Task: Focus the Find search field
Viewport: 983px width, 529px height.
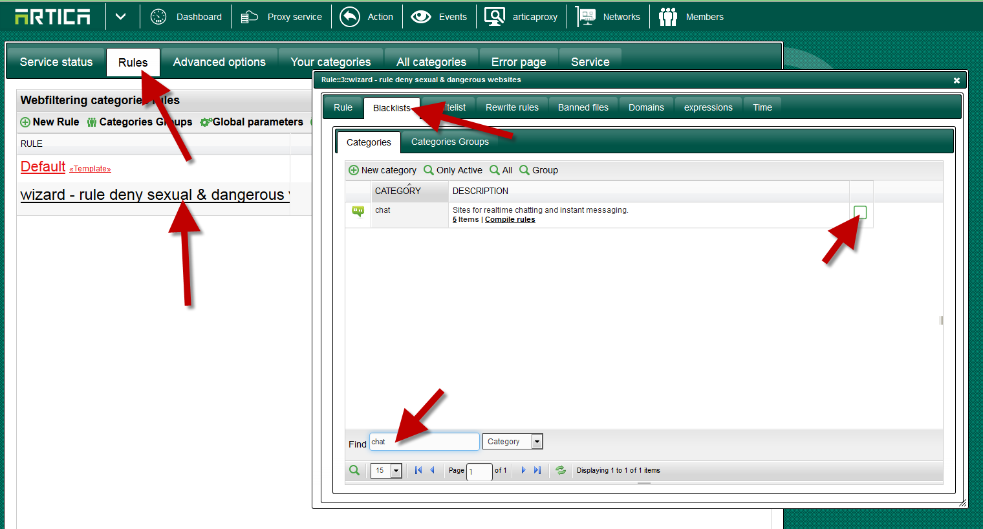Action: pos(424,442)
